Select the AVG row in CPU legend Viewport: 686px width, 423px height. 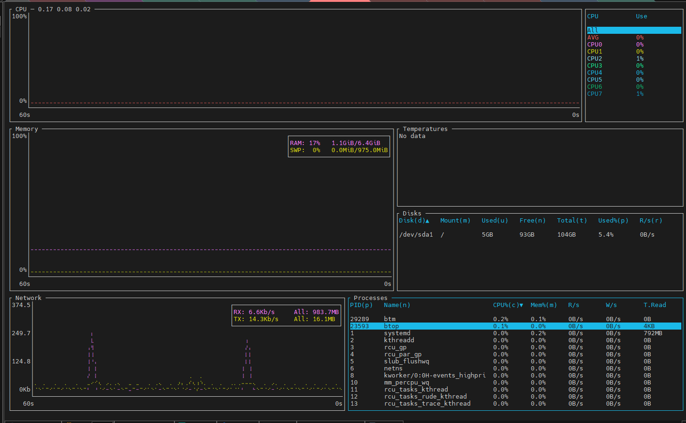pyautogui.click(x=634, y=37)
